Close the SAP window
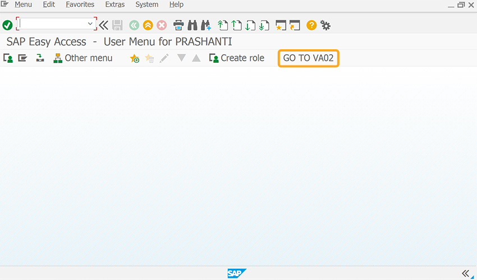477x280 pixels. (x=471, y=5)
